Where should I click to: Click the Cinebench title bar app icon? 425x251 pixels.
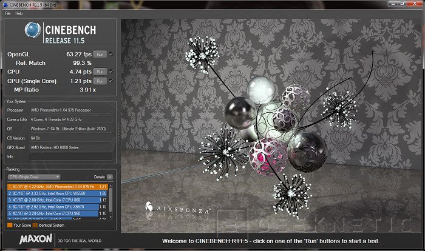[x=5, y=5]
